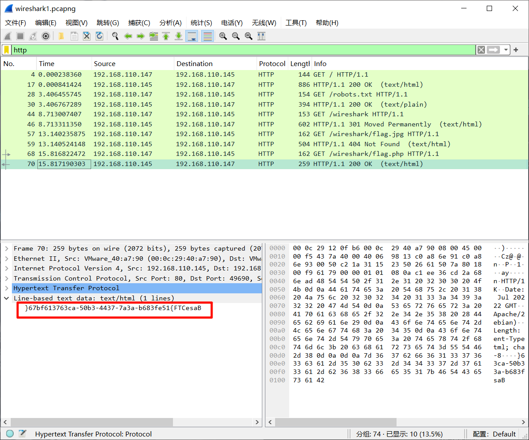This screenshot has width=529, height=440.
Task: Save this capture file from the toolbar
Action: pos(74,36)
